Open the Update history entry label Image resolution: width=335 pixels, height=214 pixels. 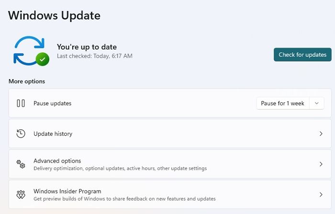point(53,134)
